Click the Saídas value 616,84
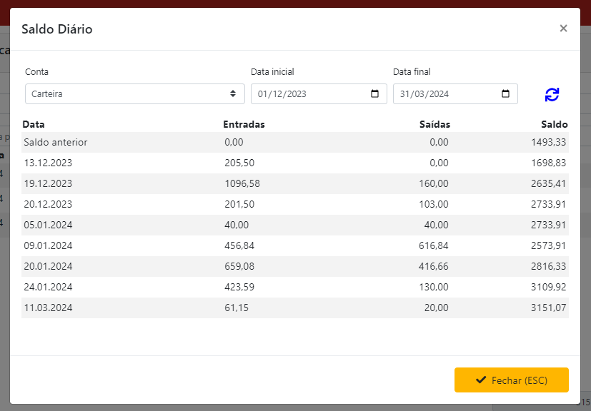This screenshot has height=411, width=591. coord(433,246)
